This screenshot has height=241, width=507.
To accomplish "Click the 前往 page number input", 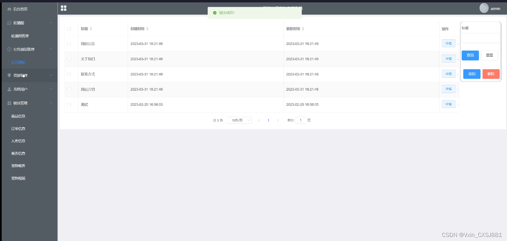I will pos(301,120).
